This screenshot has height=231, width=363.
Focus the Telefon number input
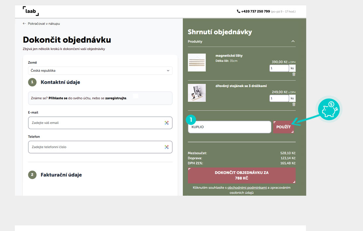96,147
